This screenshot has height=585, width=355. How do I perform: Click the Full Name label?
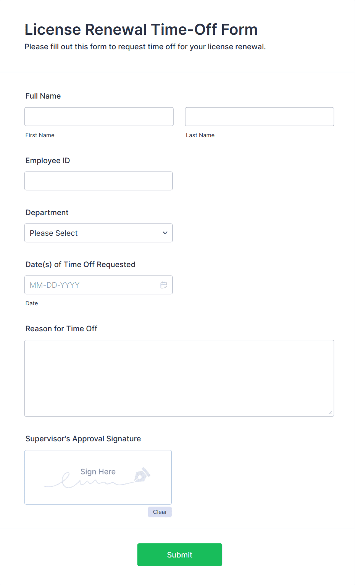pyautogui.click(x=43, y=96)
